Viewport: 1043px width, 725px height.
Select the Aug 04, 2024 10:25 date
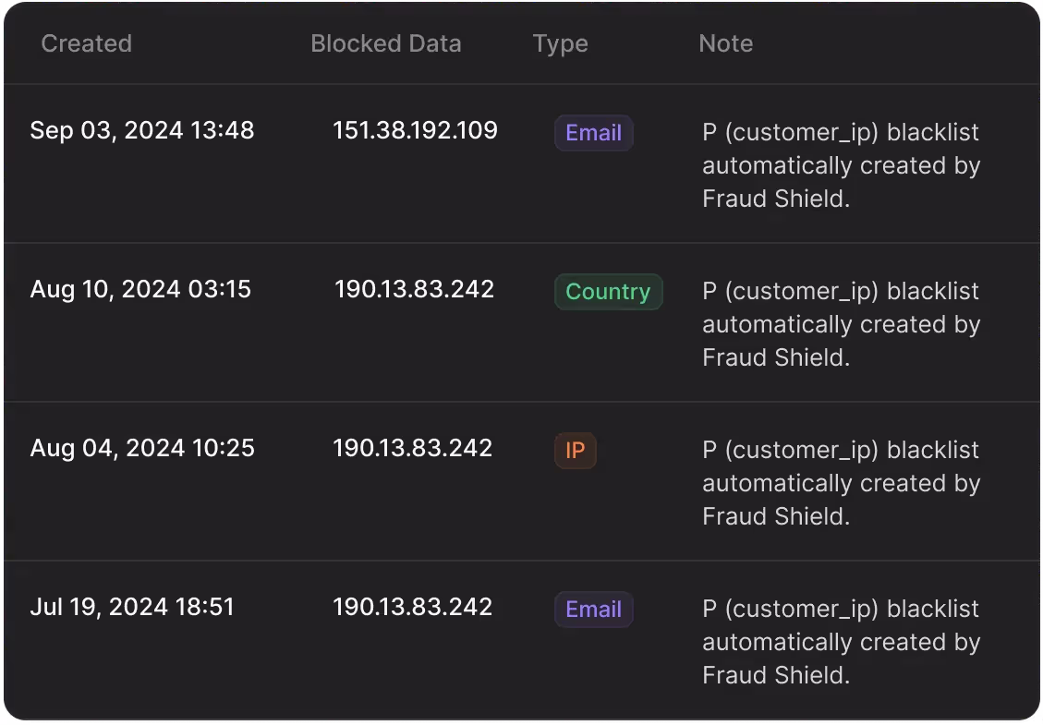pyautogui.click(x=142, y=448)
